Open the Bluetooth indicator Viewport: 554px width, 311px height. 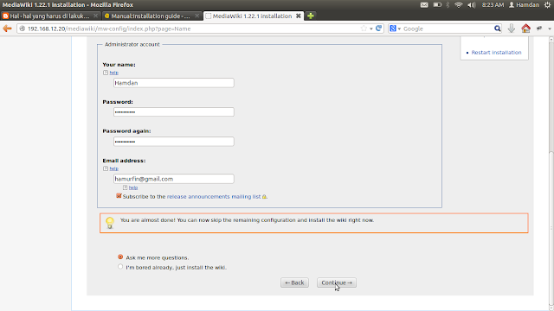[448, 5]
